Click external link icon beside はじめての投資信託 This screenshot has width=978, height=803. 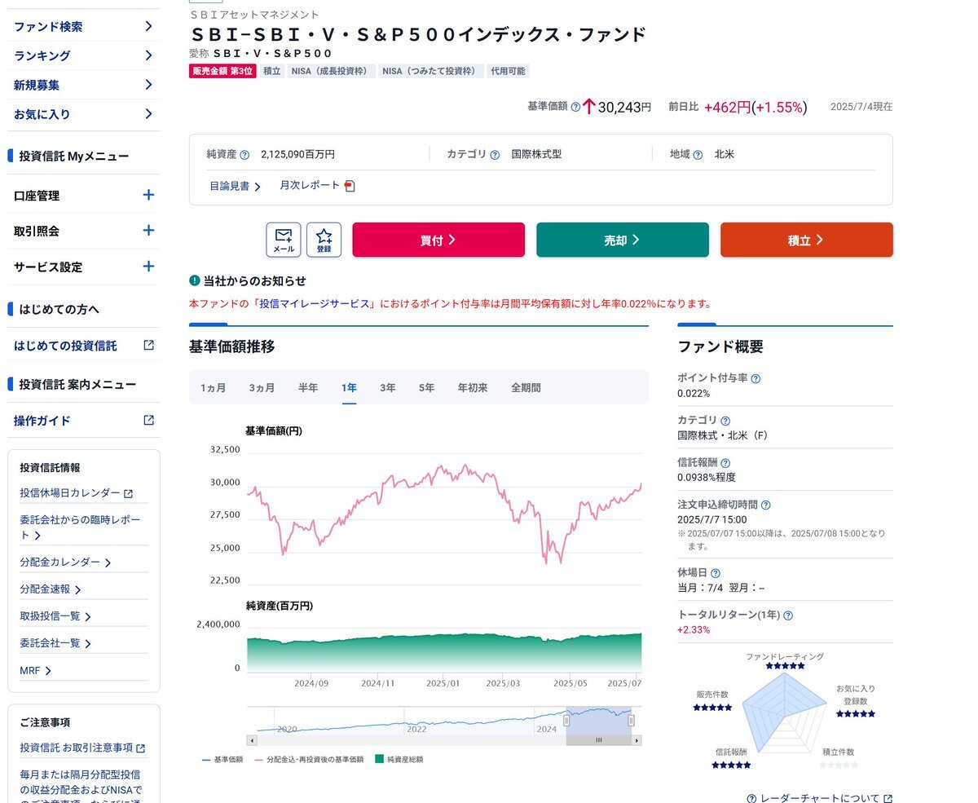coord(148,345)
